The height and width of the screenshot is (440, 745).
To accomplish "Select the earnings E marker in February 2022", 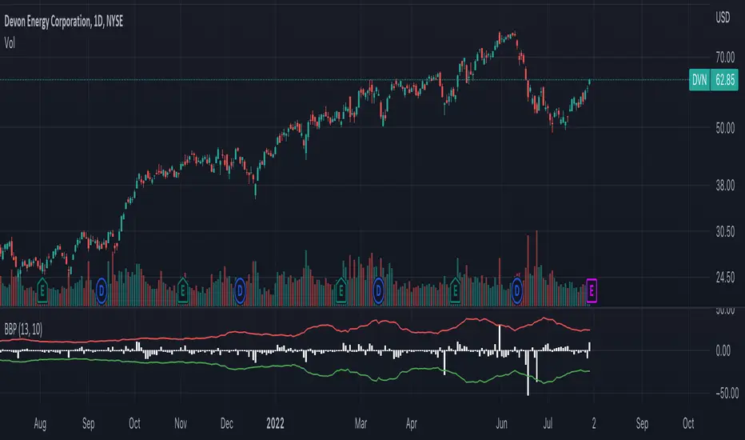I will point(341,290).
